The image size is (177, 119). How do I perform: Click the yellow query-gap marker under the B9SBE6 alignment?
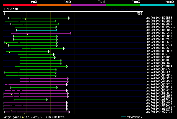coord(26,19)
